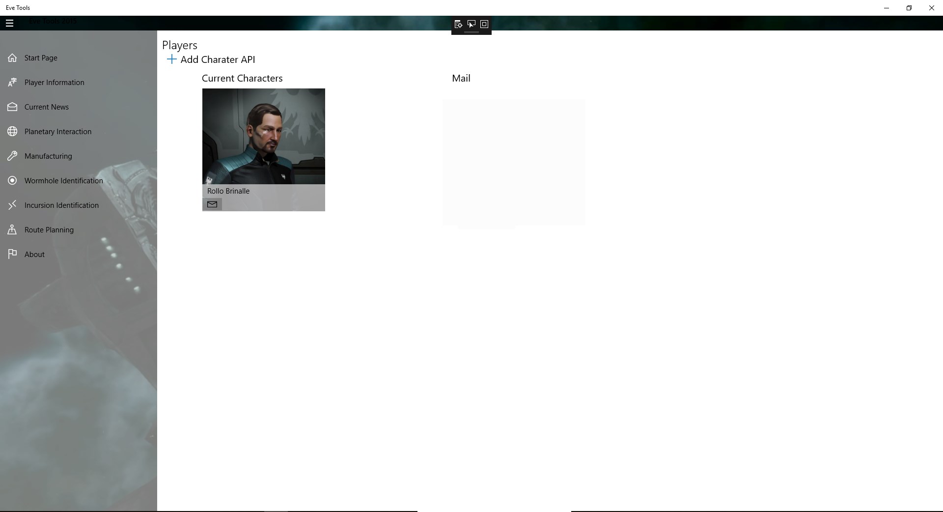943x512 pixels.
Task: Close the Eve Tools window
Action: pos(932,8)
